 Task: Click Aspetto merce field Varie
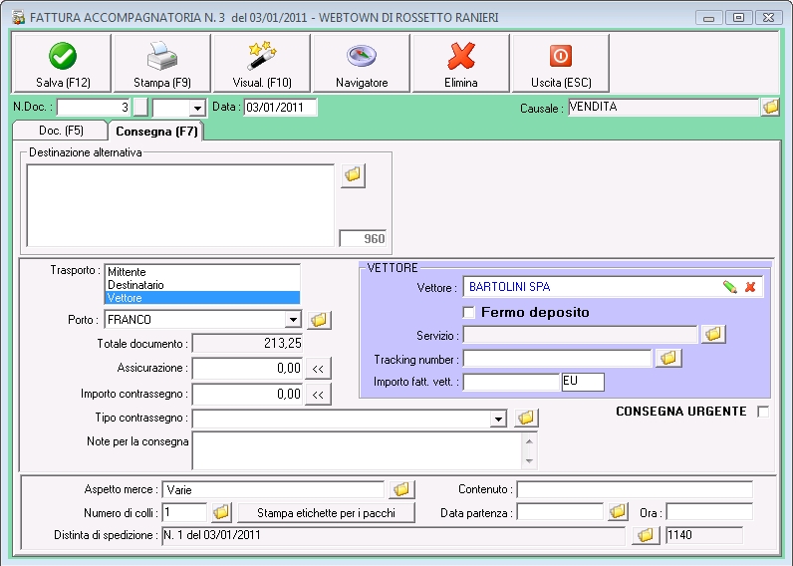point(274,489)
